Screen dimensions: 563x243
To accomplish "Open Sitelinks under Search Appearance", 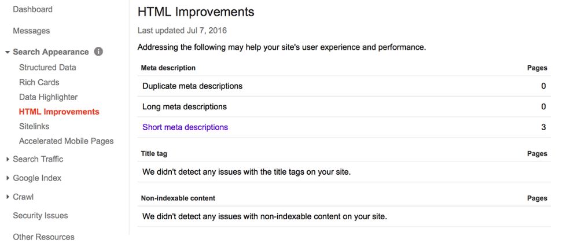I will coord(34,126).
